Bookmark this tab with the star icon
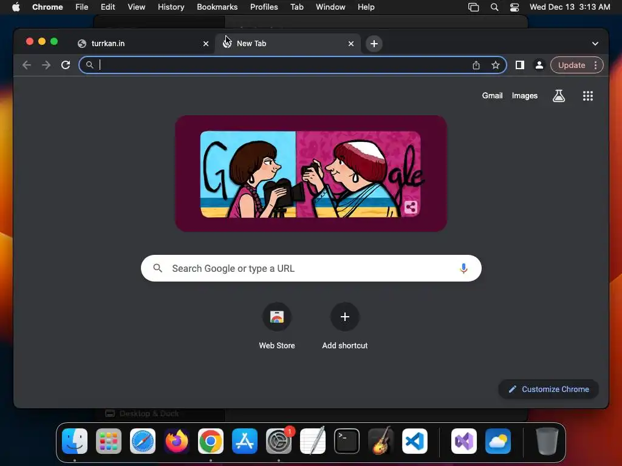 coord(496,65)
